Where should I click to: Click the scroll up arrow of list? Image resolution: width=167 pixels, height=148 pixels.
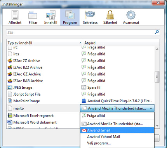[157, 49]
